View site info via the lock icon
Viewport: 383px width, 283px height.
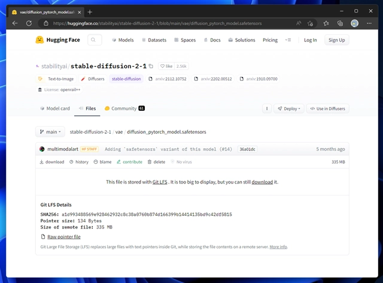(46, 23)
